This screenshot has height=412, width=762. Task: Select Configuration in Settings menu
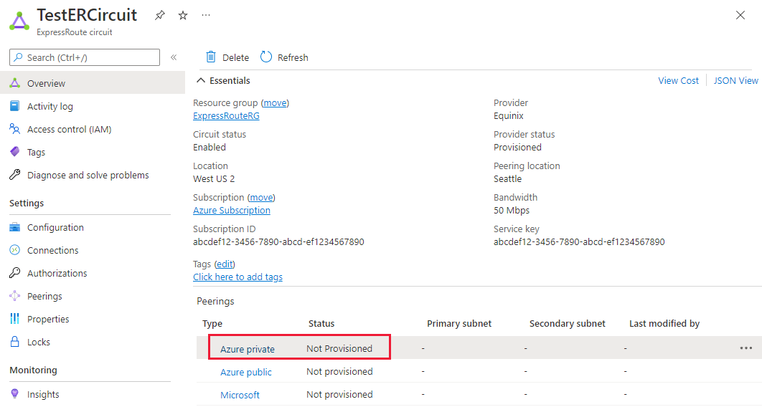tap(55, 227)
